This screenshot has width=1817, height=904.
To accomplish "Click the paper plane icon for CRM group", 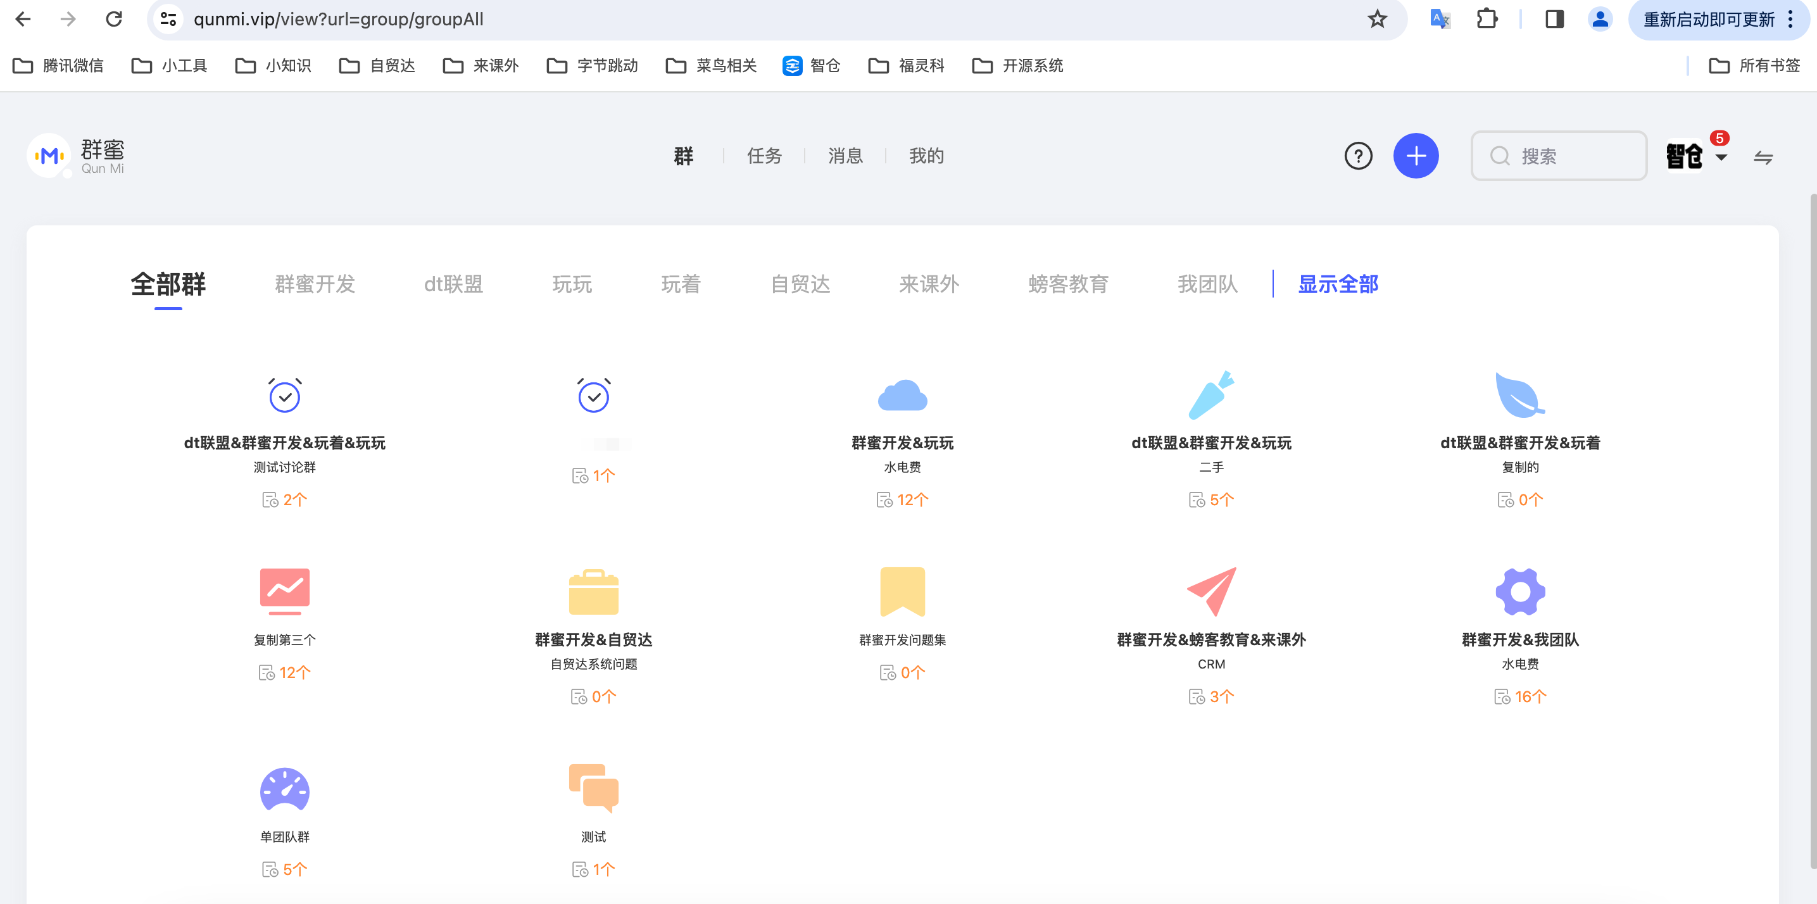I will tap(1211, 592).
